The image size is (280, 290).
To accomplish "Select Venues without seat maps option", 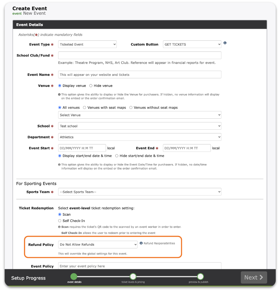I will coord(131,108).
